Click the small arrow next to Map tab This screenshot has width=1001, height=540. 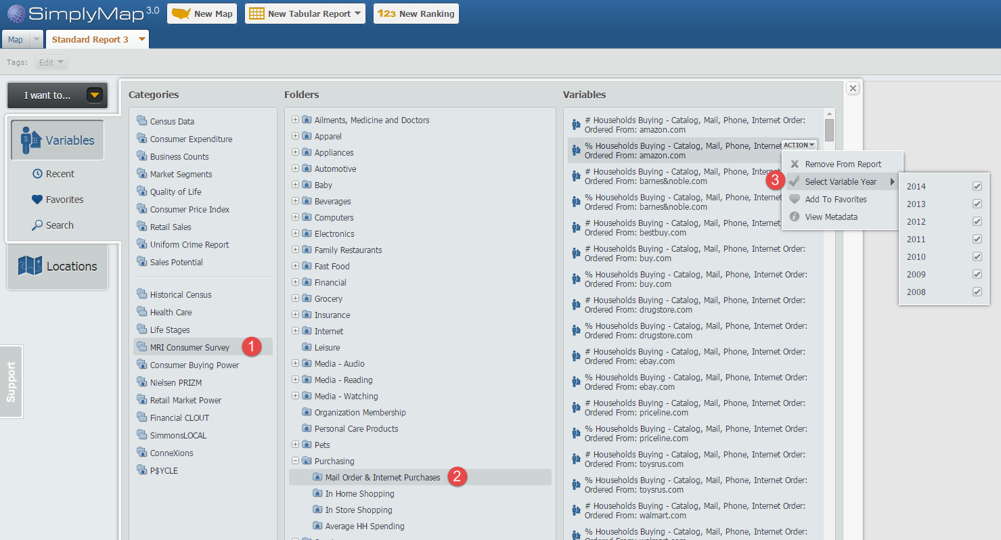click(x=37, y=39)
